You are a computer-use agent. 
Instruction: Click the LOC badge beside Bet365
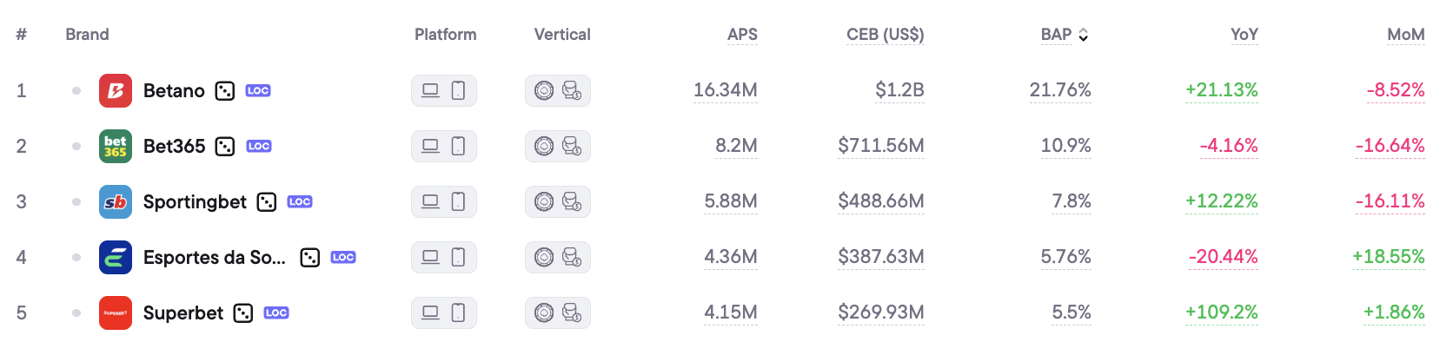click(x=259, y=146)
